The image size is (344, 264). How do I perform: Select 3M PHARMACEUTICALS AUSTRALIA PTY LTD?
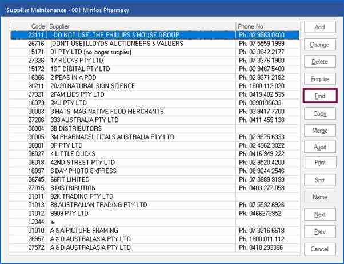(x=155, y=137)
